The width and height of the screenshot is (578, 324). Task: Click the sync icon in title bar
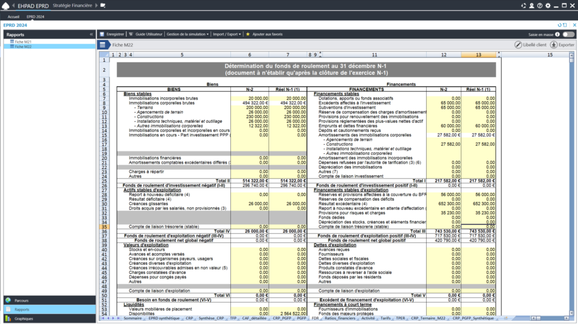(523, 6)
